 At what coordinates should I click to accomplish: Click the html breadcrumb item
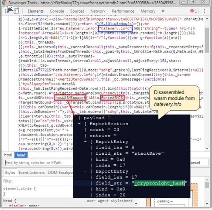click(x=8, y=155)
